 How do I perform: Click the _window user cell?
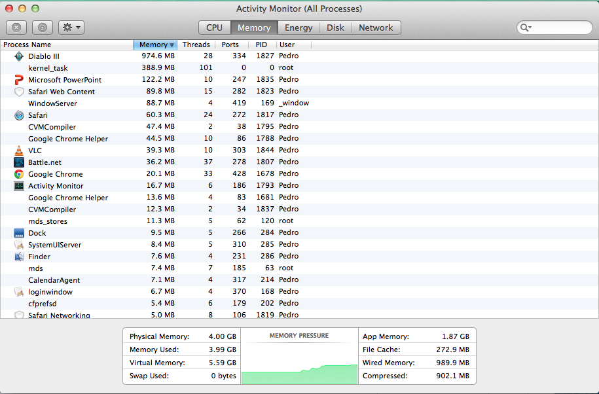294,103
